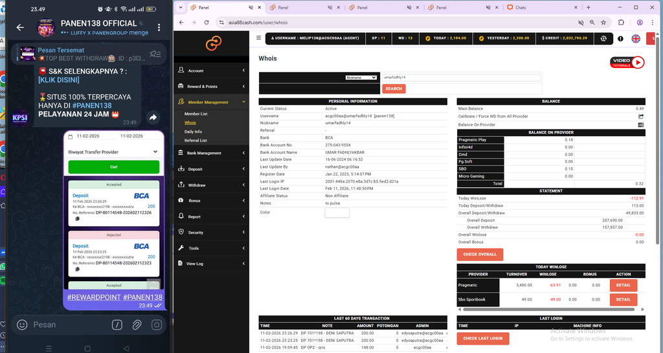
Task: Click the orange panel logo
Action: tap(214, 43)
